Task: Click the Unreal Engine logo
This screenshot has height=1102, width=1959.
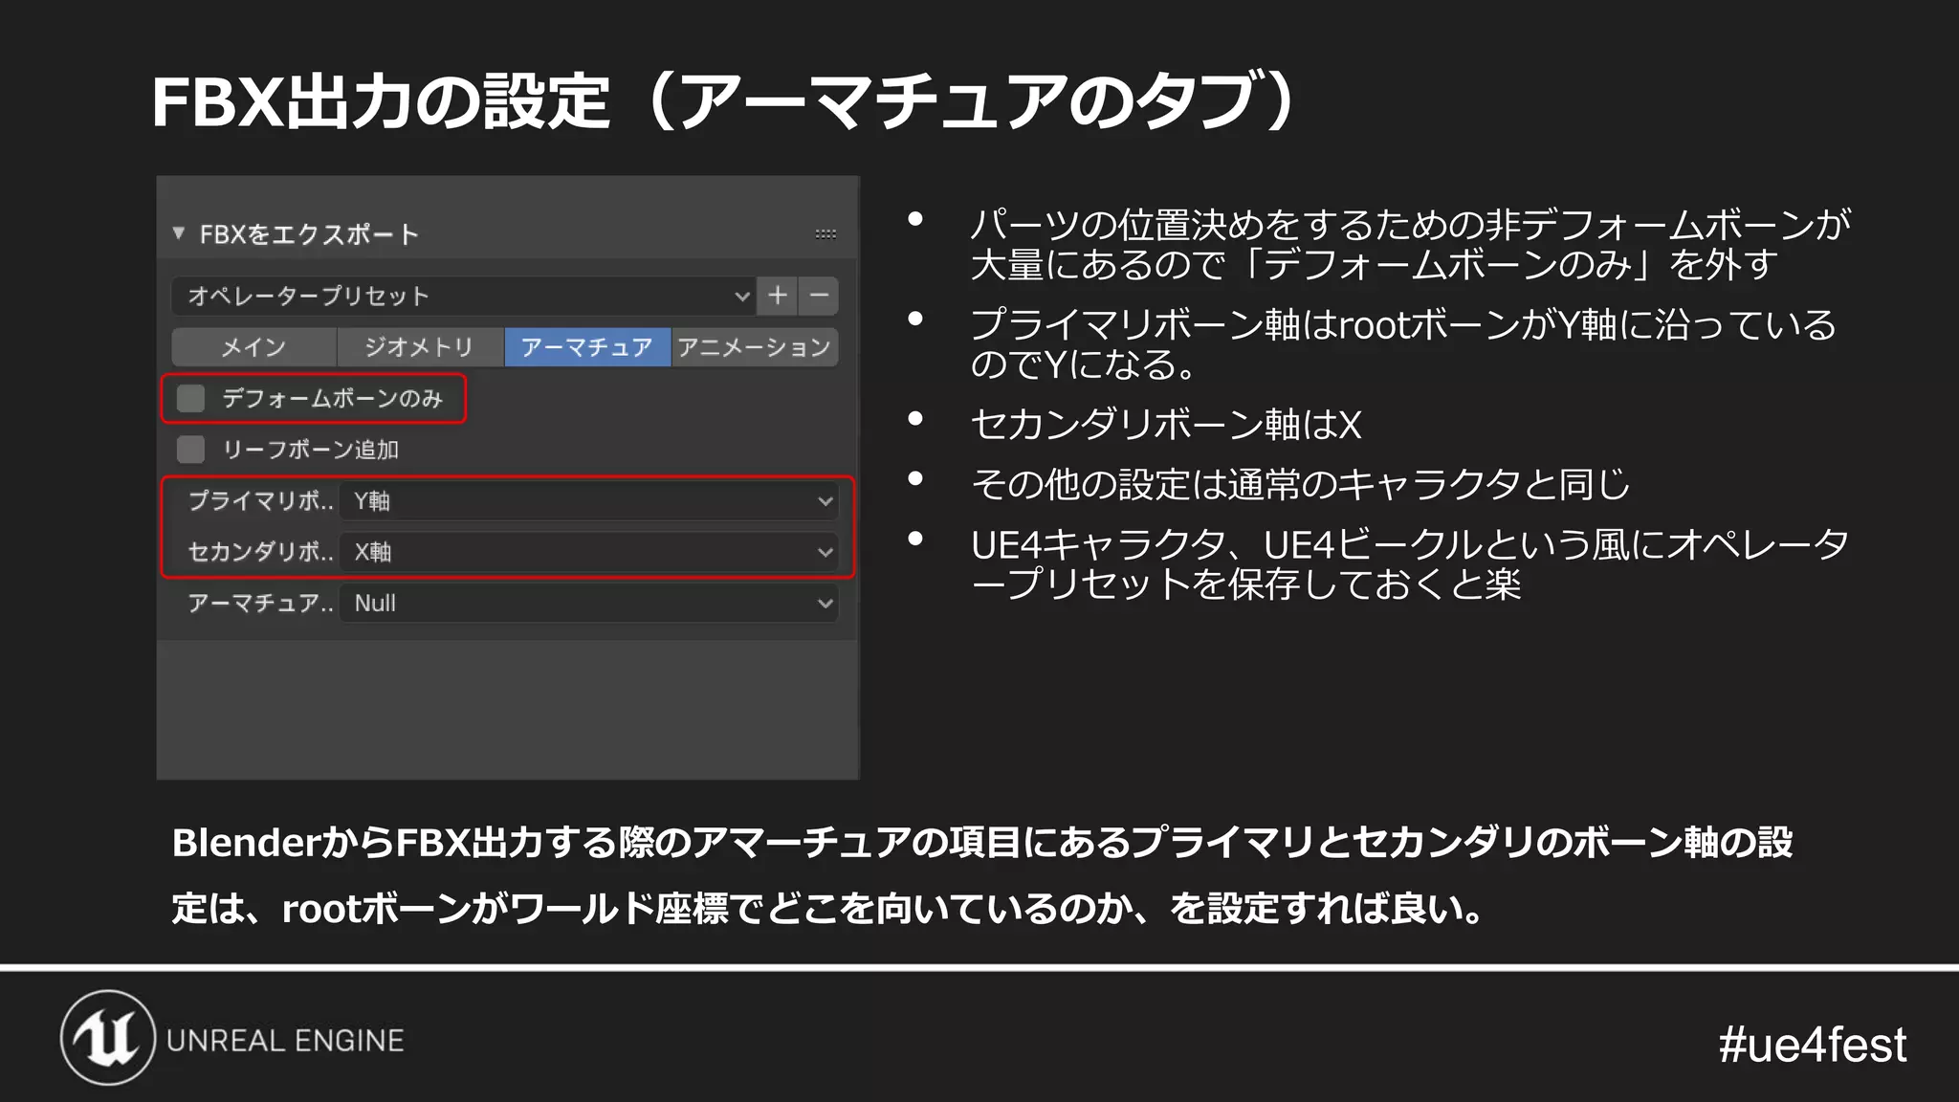Action: pyautogui.click(x=108, y=1038)
